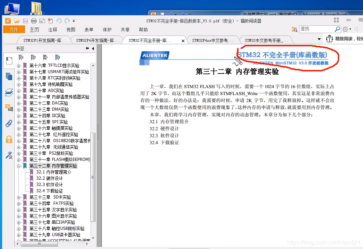Click the add bookmark flag icon
363x249 pixels.
click(33, 57)
